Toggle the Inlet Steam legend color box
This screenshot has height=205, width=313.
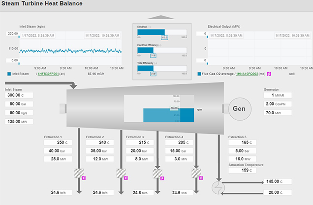point(9,74)
